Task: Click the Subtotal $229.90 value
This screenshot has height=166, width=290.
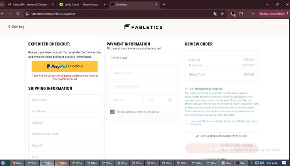Action: tap(249, 60)
